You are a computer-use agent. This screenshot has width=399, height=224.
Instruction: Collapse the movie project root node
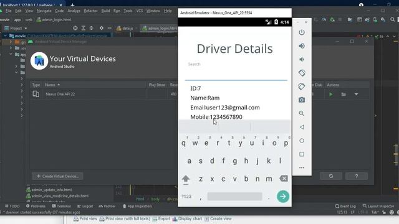[x=5, y=36]
